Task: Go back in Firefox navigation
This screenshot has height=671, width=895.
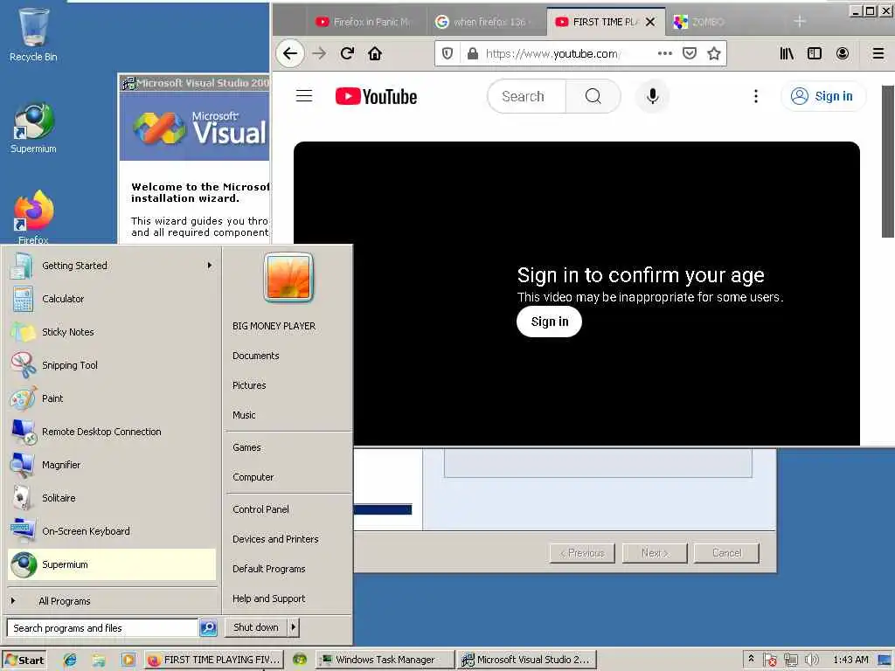Action: pyautogui.click(x=290, y=53)
